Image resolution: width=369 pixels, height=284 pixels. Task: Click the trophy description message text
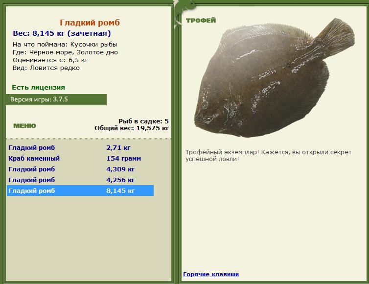268,155
